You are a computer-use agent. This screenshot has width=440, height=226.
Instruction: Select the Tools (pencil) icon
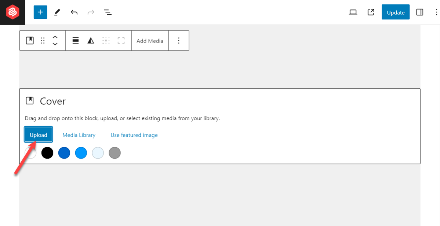57,12
